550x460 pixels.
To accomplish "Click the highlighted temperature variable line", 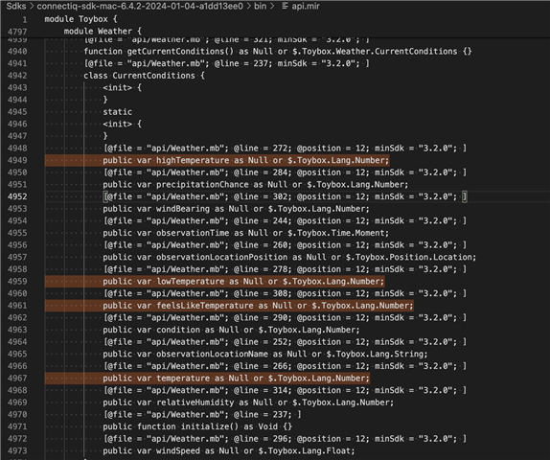I will point(236,379).
